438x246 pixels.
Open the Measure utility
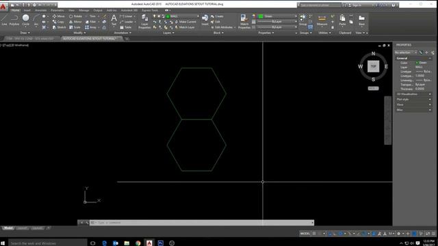pyautogui.click(x=322, y=20)
